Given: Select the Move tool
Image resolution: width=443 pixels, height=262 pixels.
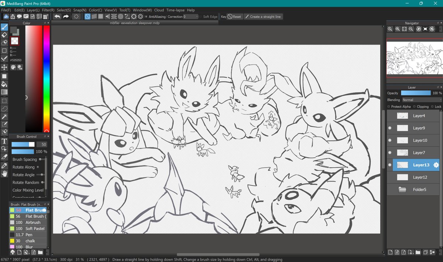Looking at the screenshot, I should [4, 67].
